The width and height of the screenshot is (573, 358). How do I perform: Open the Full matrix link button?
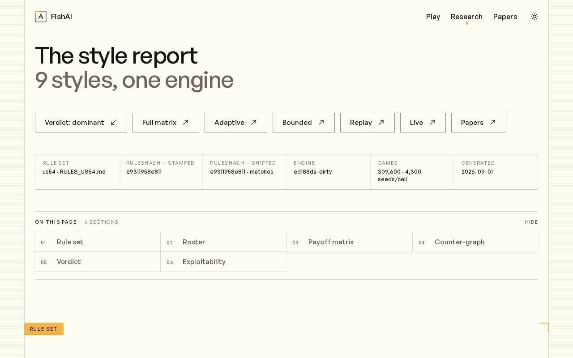pyautogui.click(x=166, y=123)
